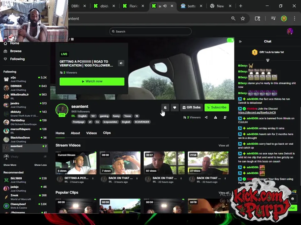301x225 pixels.
Task: Click the Kick search field
Action: pyautogui.click(x=150, y=31)
